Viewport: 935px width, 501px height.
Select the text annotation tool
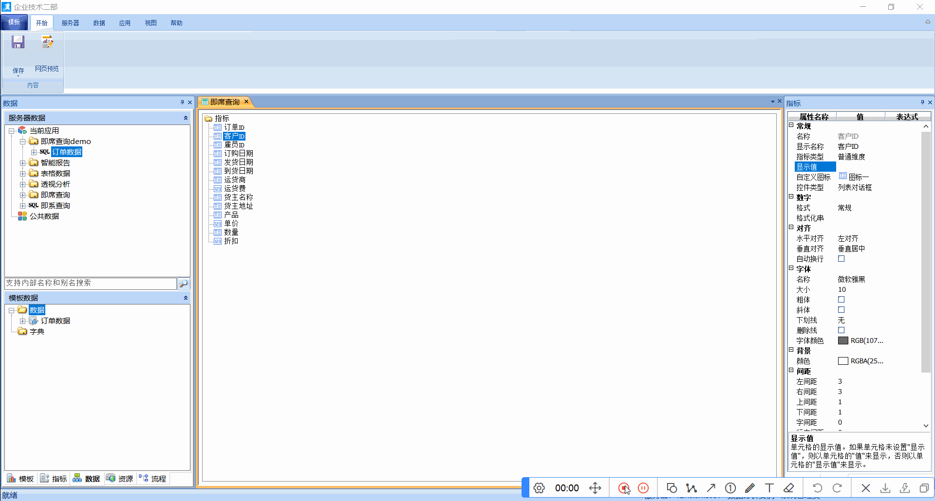[769, 488]
